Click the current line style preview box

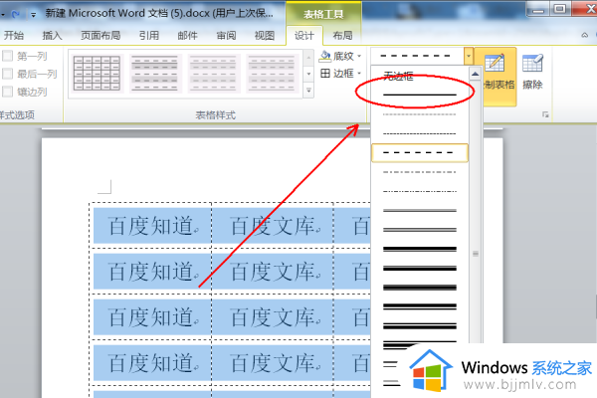click(x=417, y=56)
